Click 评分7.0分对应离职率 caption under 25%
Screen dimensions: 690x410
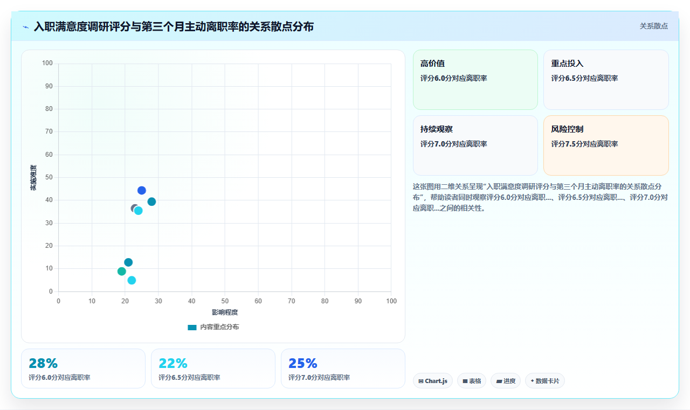coord(319,377)
